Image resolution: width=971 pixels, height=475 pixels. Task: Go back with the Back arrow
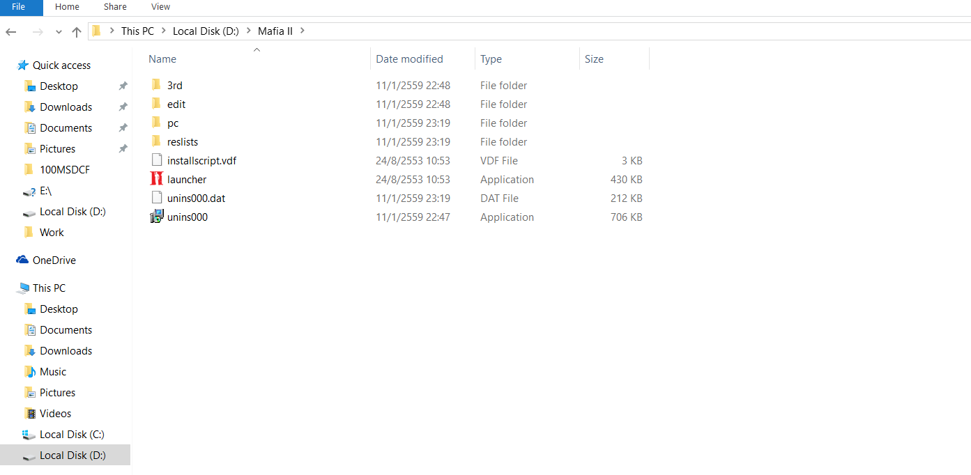[11, 31]
